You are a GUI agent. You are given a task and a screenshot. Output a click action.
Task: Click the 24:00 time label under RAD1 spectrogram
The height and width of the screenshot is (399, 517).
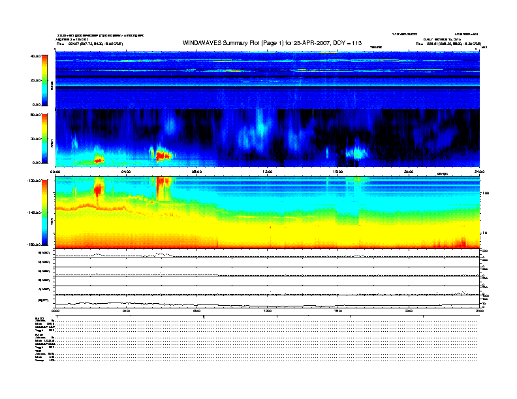479,171
